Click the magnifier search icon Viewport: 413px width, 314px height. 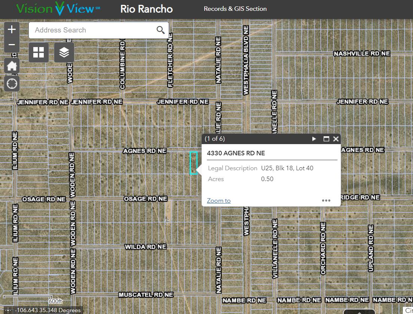coord(160,30)
